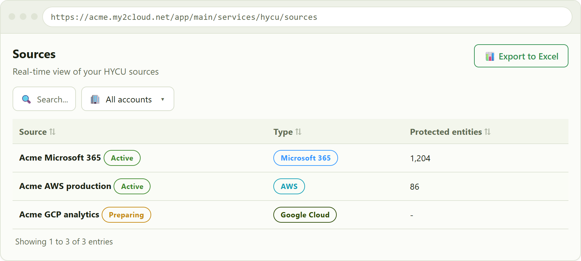Click the Export to Excel button
The image size is (581, 261).
pyautogui.click(x=521, y=56)
